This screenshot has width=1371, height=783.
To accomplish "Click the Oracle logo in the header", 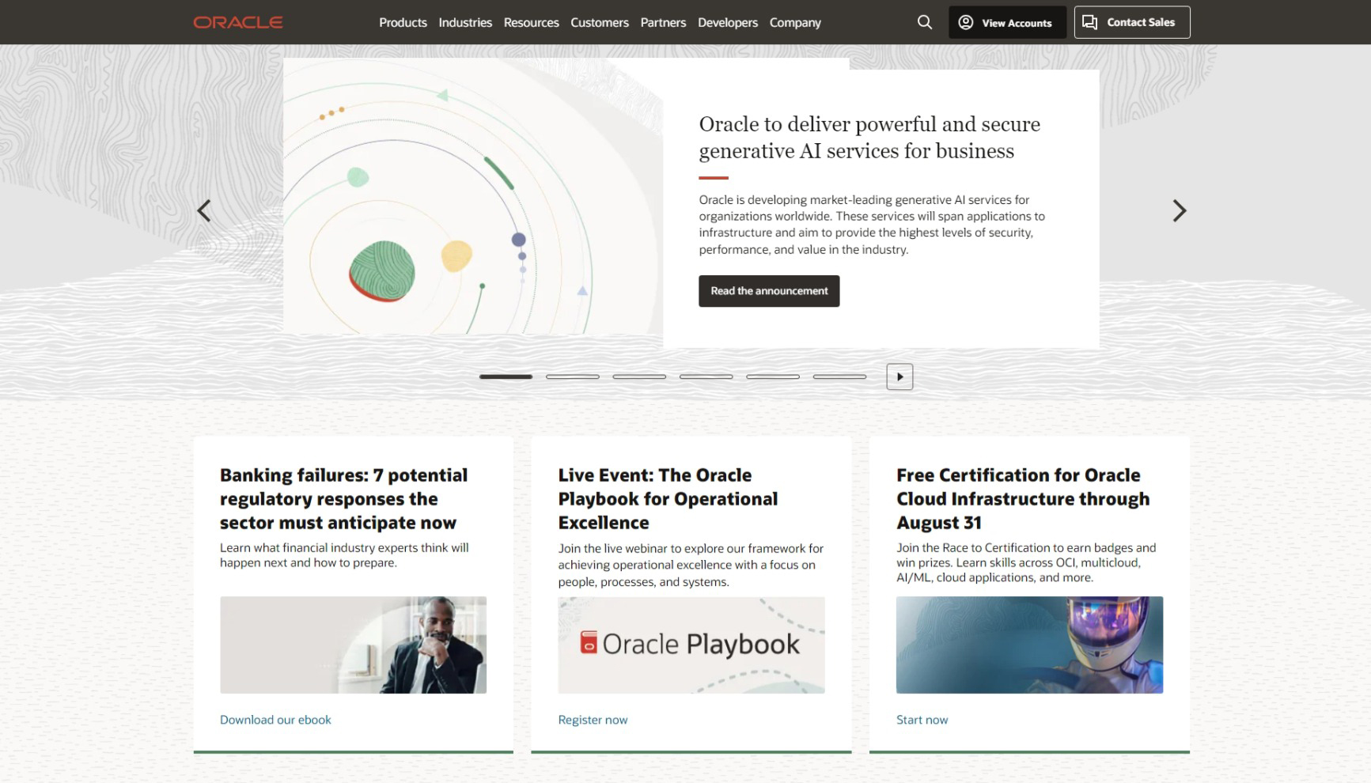I will coord(237,22).
